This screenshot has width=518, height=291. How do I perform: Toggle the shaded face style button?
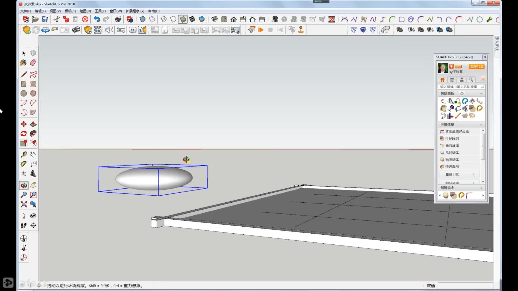pos(183,19)
